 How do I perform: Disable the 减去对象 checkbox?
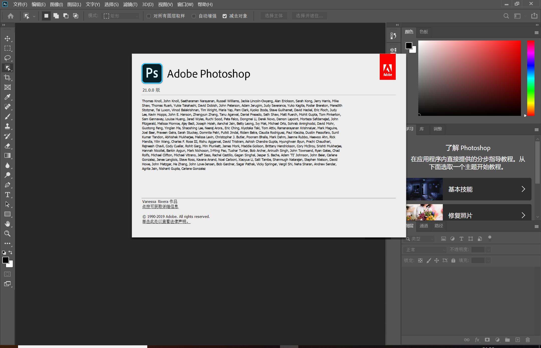(225, 16)
